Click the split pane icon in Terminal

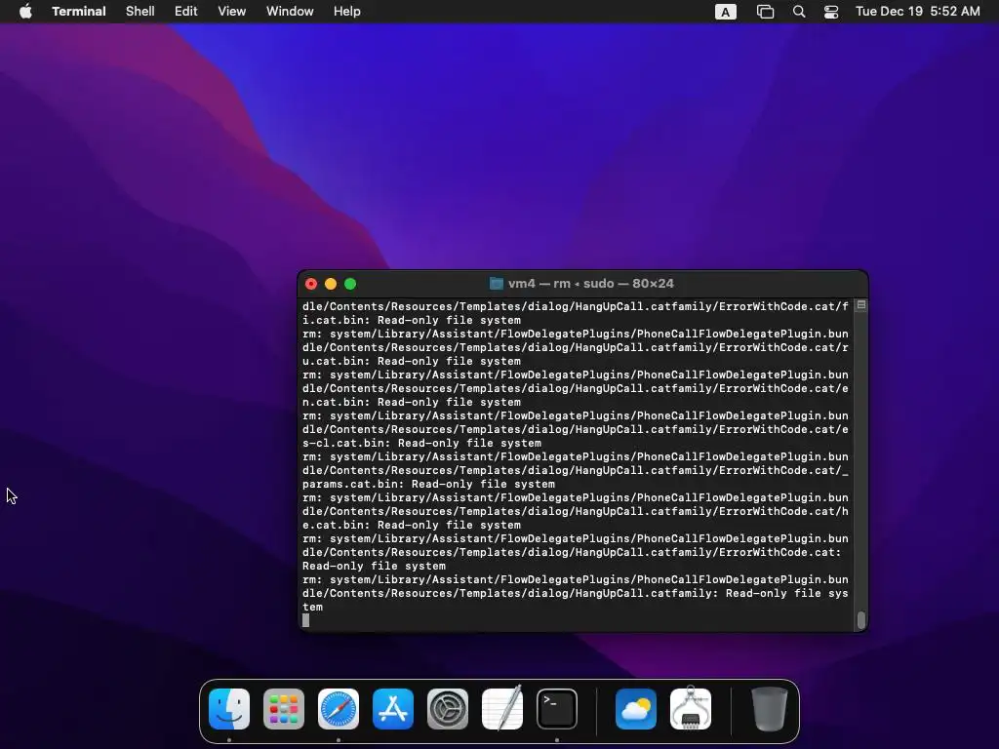[x=860, y=305]
